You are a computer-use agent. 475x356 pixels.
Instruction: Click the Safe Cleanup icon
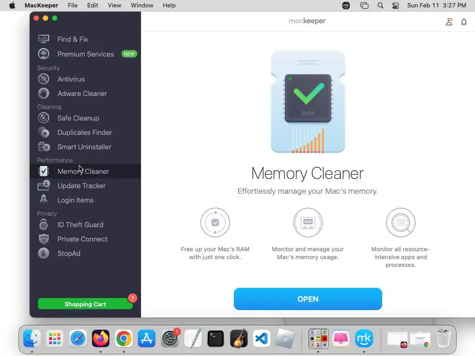point(44,118)
